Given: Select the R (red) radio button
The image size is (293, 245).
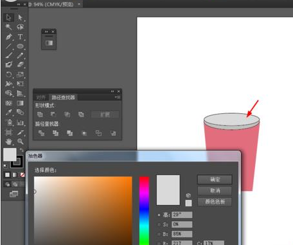Looking at the screenshot, I should pyautogui.click(x=159, y=244).
